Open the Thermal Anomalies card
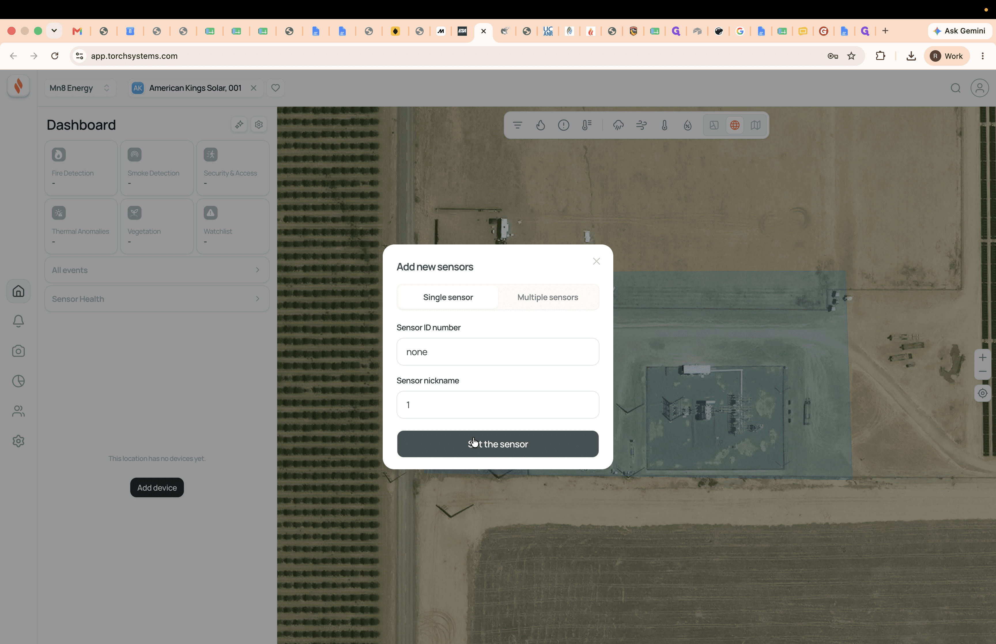Viewport: 996px width, 644px height. [x=81, y=226]
